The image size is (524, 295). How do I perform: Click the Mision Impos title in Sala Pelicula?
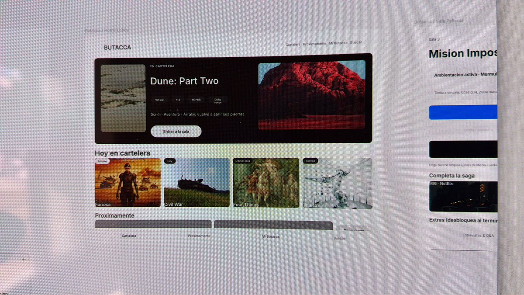tap(463, 54)
